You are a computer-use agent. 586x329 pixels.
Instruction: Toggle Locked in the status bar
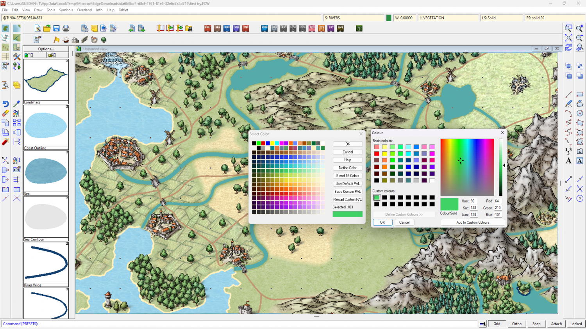576,324
